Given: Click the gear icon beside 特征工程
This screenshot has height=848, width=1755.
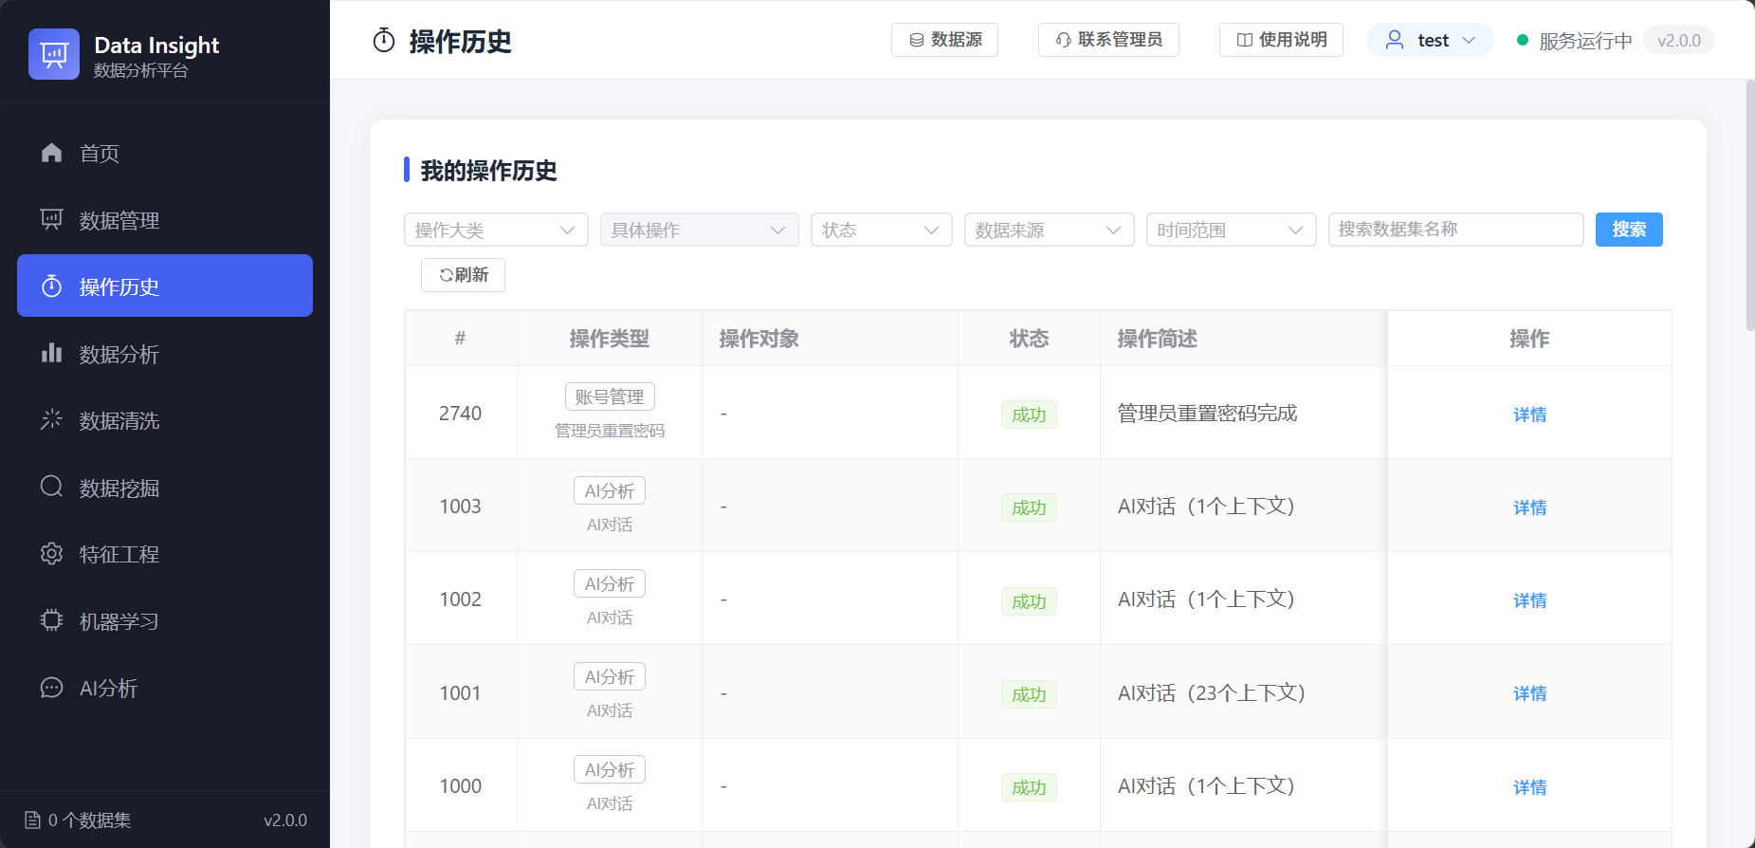Looking at the screenshot, I should [x=52, y=553].
